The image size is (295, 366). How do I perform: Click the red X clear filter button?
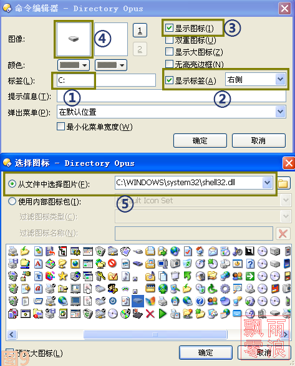pos(283,233)
